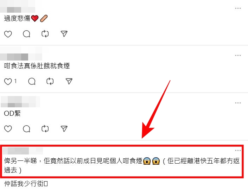The image size is (248, 190).
Task: Like the 過度悲傷 comment
Action: coord(8,34)
